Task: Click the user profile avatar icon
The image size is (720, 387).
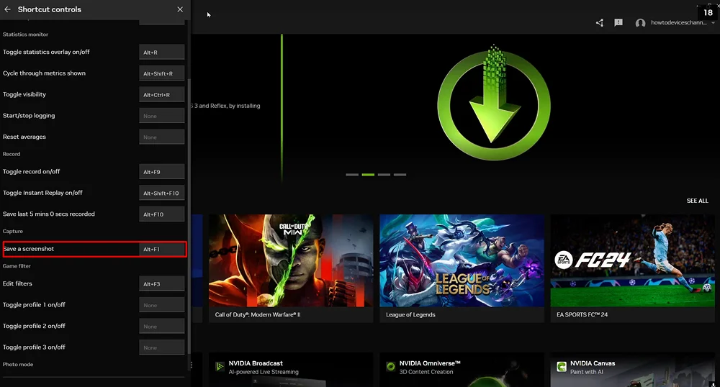Action: pyautogui.click(x=640, y=23)
